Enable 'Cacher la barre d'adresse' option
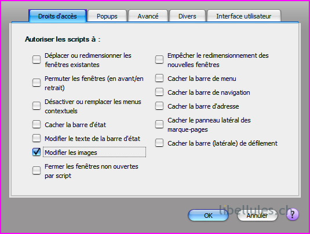310x234 pixels. [x=159, y=106]
